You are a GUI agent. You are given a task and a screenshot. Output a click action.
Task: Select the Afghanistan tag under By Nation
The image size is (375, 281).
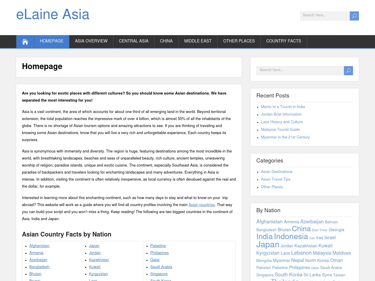pyautogui.click(x=269, y=222)
